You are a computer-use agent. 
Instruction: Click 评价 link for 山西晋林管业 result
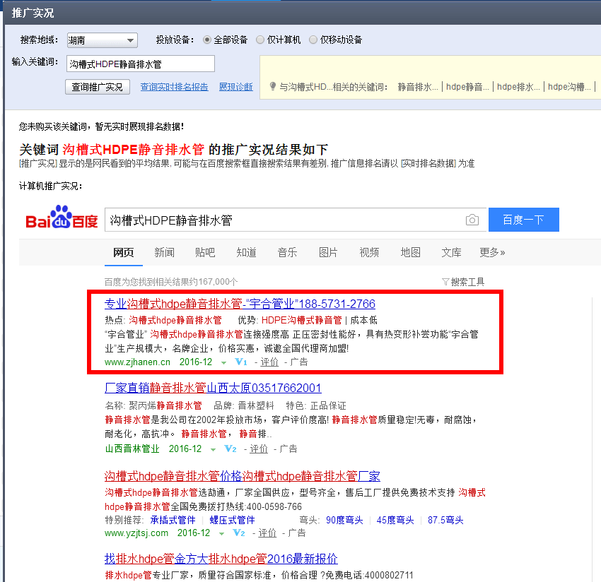[x=259, y=449]
